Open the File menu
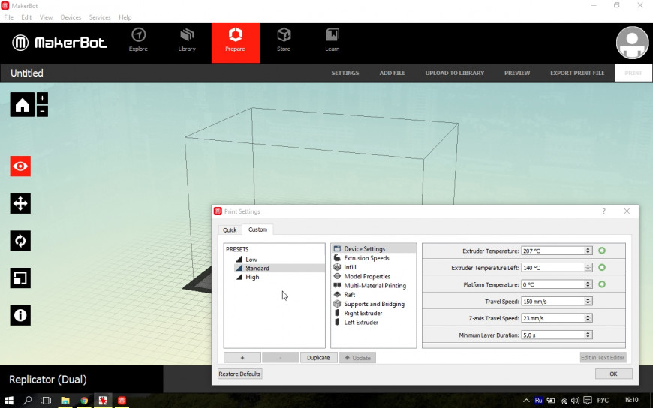This screenshot has width=653, height=408. [x=9, y=17]
